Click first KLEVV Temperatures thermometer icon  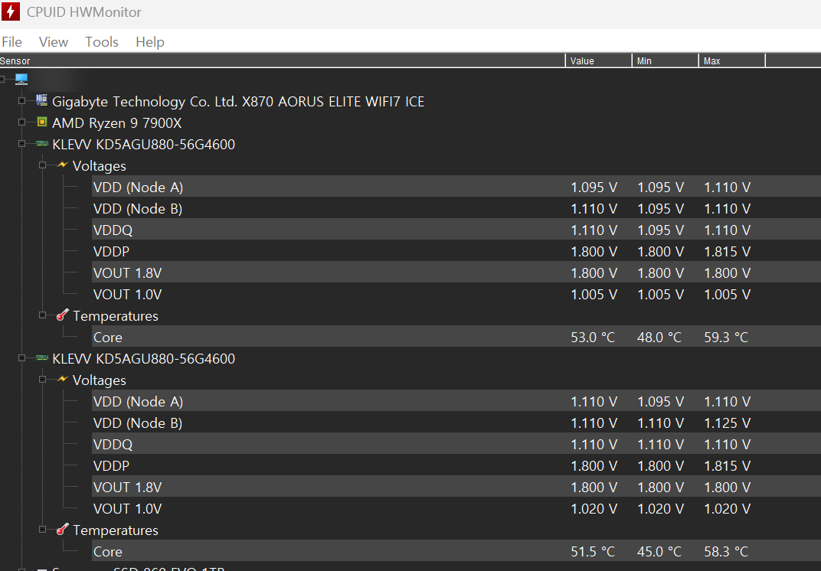[62, 315]
